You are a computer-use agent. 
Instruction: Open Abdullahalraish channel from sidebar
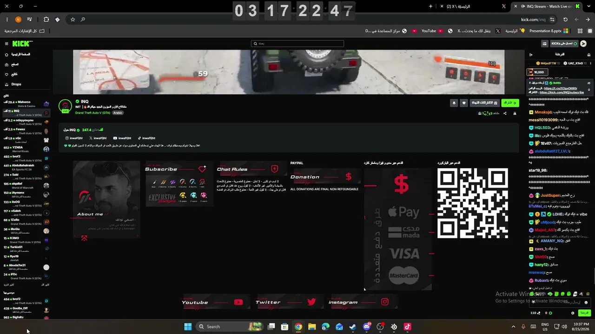[26, 167]
